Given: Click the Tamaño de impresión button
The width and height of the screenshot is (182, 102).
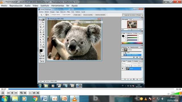Looking at the screenshot, I should (x=100, y=15).
